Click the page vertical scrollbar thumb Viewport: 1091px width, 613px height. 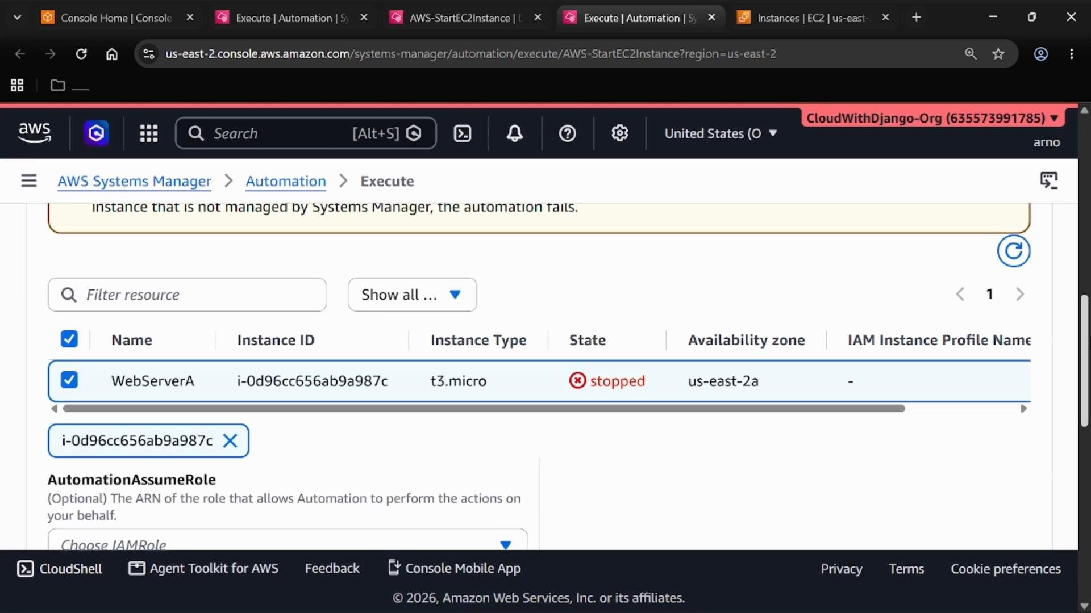click(x=1084, y=360)
